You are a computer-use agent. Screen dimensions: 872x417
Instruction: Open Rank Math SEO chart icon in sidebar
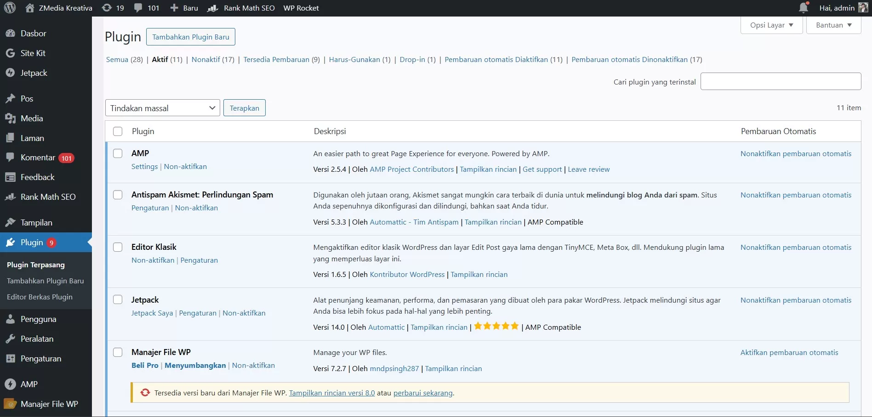coord(10,197)
